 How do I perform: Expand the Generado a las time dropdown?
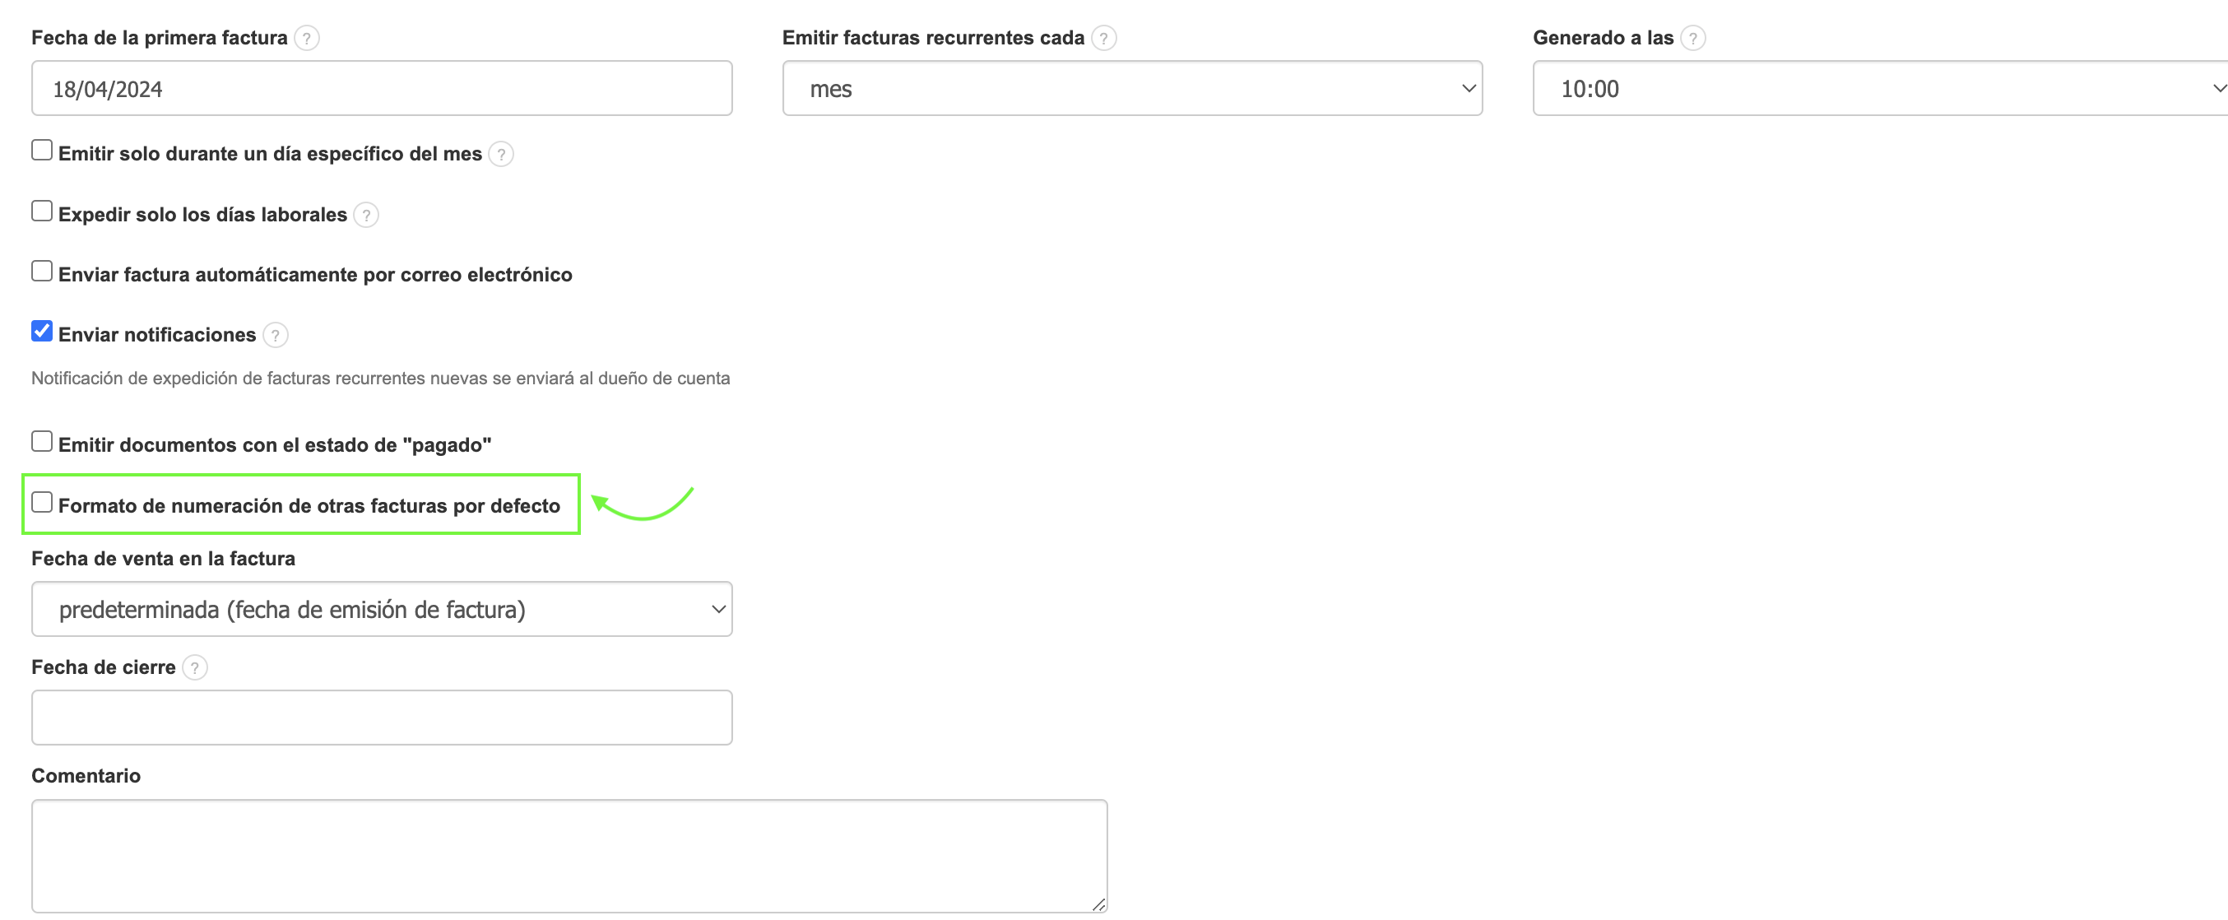pyautogui.click(x=1878, y=88)
